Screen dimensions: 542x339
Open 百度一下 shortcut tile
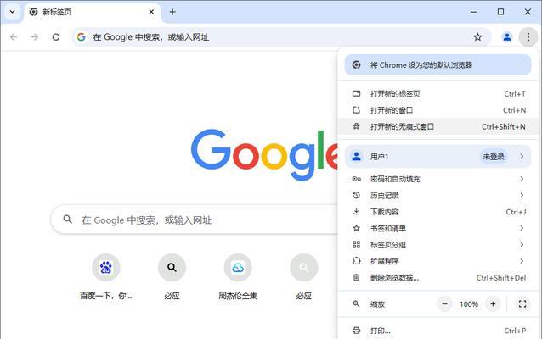[x=106, y=278]
